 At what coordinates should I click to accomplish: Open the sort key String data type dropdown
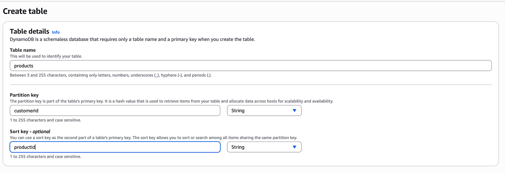(x=264, y=147)
